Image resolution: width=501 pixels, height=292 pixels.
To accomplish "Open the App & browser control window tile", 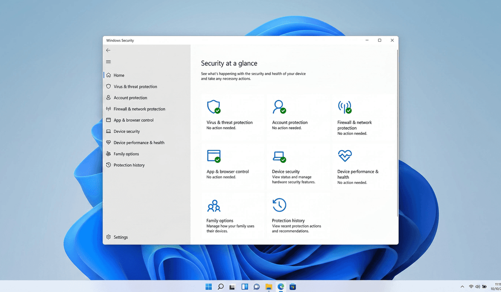I will [x=233, y=166].
